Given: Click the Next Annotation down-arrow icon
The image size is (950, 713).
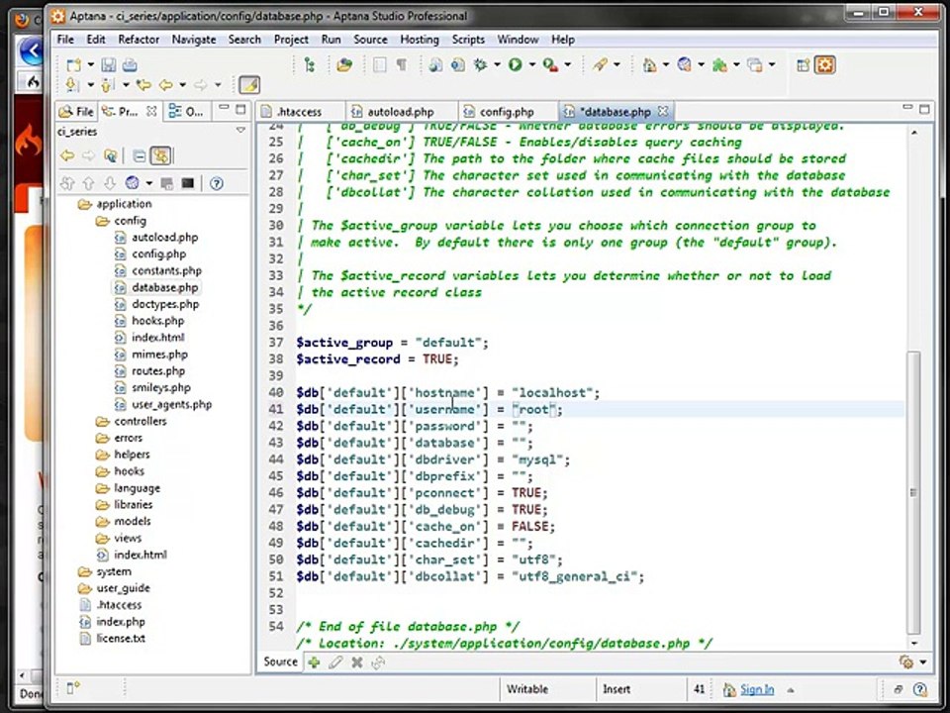Looking at the screenshot, I should click(x=72, y=85).
